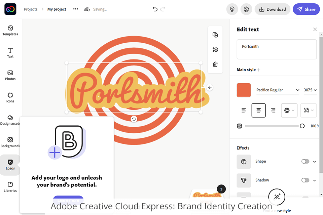Open the Portsmith page thumbnail
323x215 pixels.
coord(206,195)
